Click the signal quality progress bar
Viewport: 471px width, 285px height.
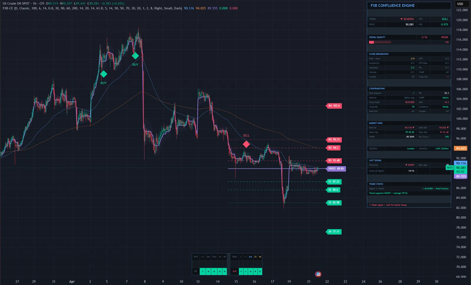pyautogui.click(x=380, y=42)
